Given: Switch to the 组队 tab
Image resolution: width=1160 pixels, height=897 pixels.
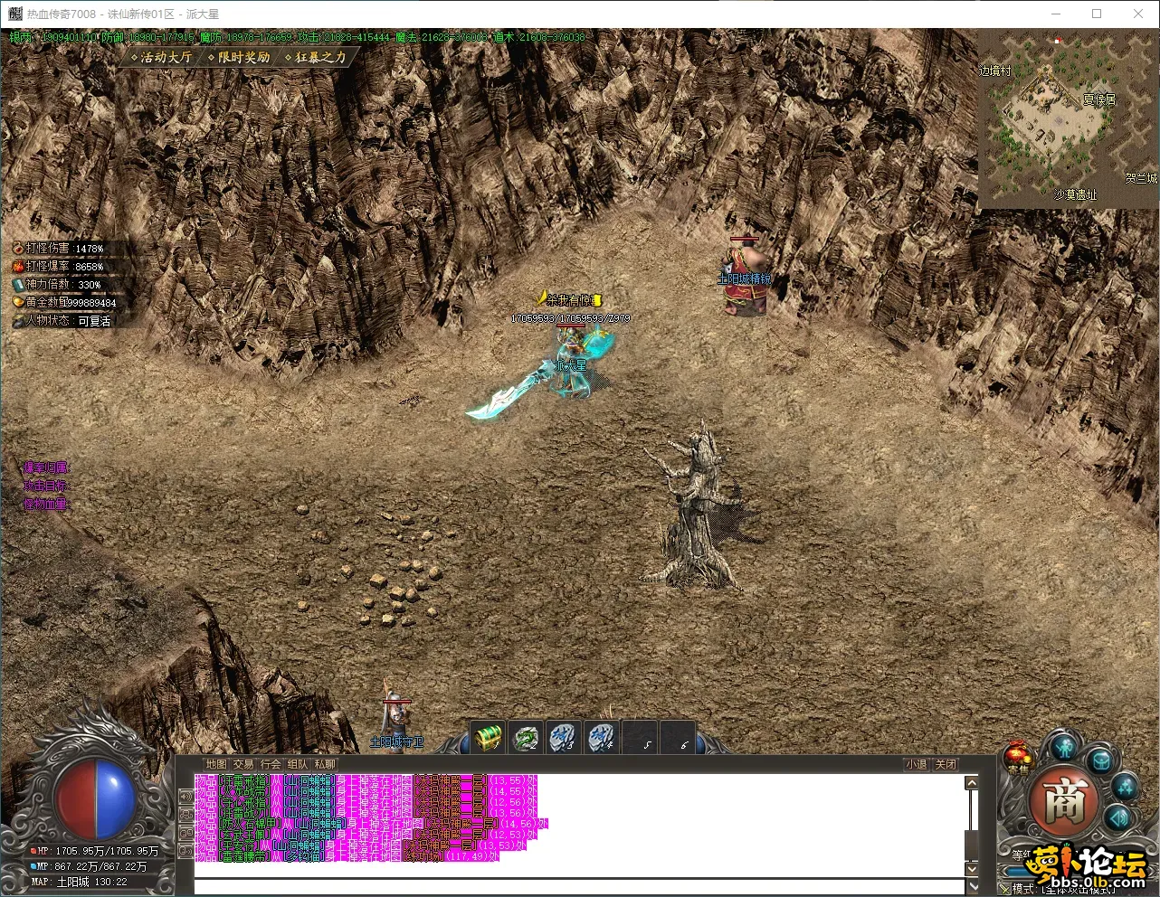Looking at the screenshot, I should click(298, 764).
